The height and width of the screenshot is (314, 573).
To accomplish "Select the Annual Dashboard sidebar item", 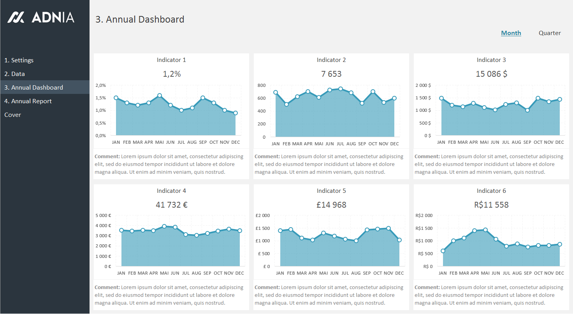I will [33, 88].
